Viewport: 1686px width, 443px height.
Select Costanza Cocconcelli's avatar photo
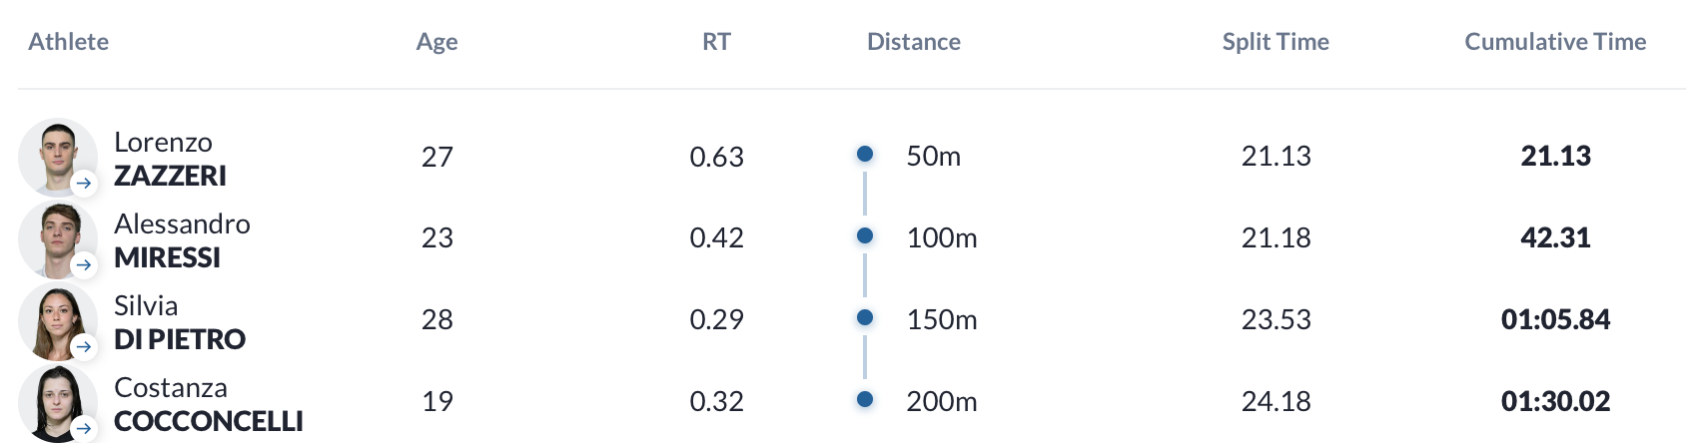[x=58, y=403]
